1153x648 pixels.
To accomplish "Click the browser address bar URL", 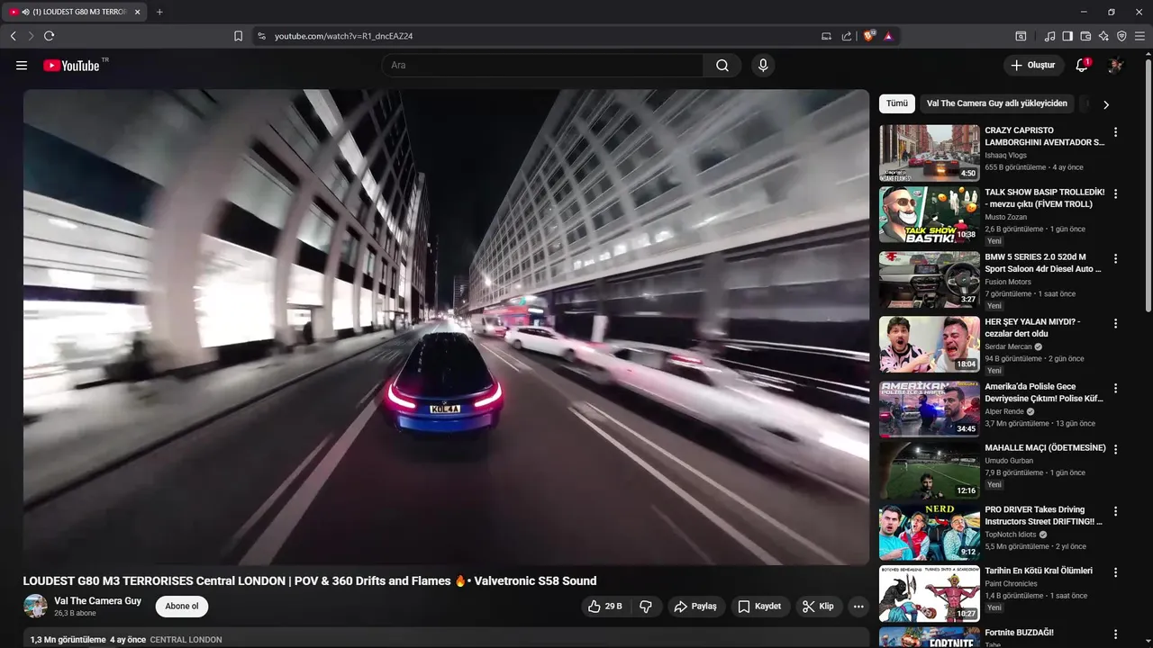I will (343, 36).
